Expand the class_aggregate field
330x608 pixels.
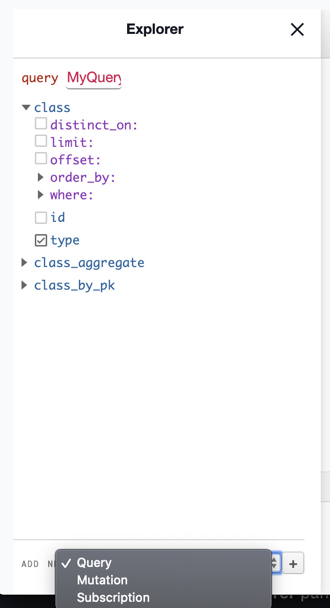(x=24, y=262)
